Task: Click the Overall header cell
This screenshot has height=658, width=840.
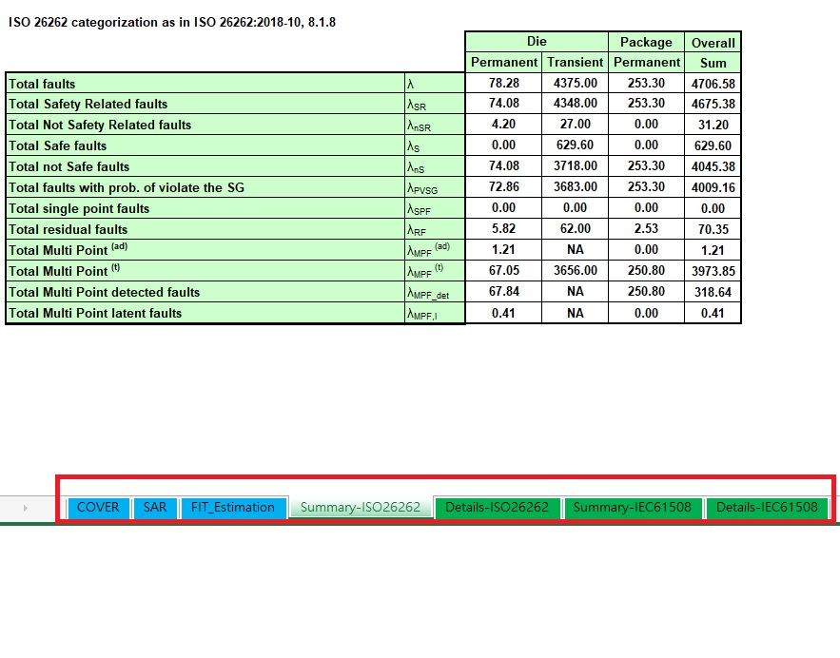Action: click(x=713, y=42)
